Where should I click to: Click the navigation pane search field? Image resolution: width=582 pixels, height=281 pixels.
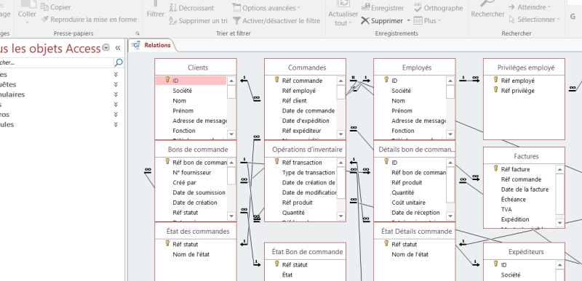tap(57, 62)
